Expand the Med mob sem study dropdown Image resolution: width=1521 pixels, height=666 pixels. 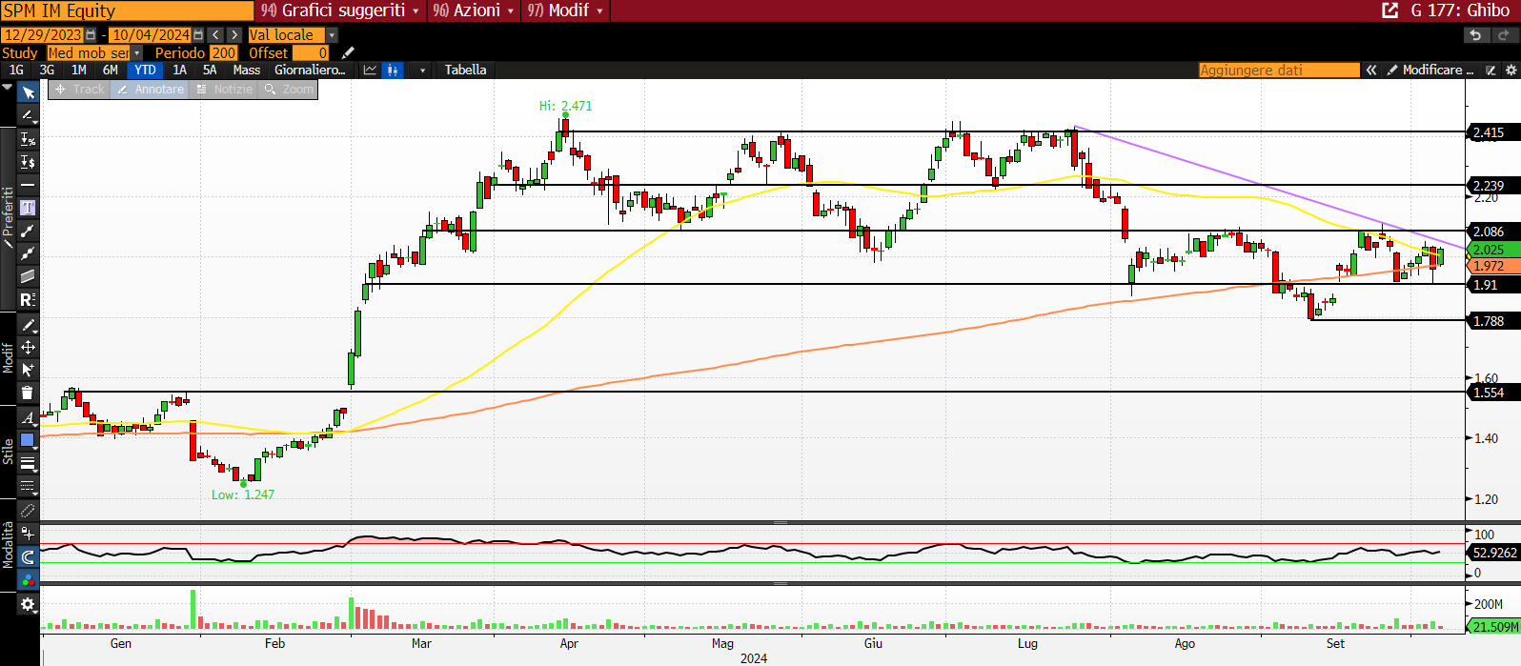click(136, 53)
